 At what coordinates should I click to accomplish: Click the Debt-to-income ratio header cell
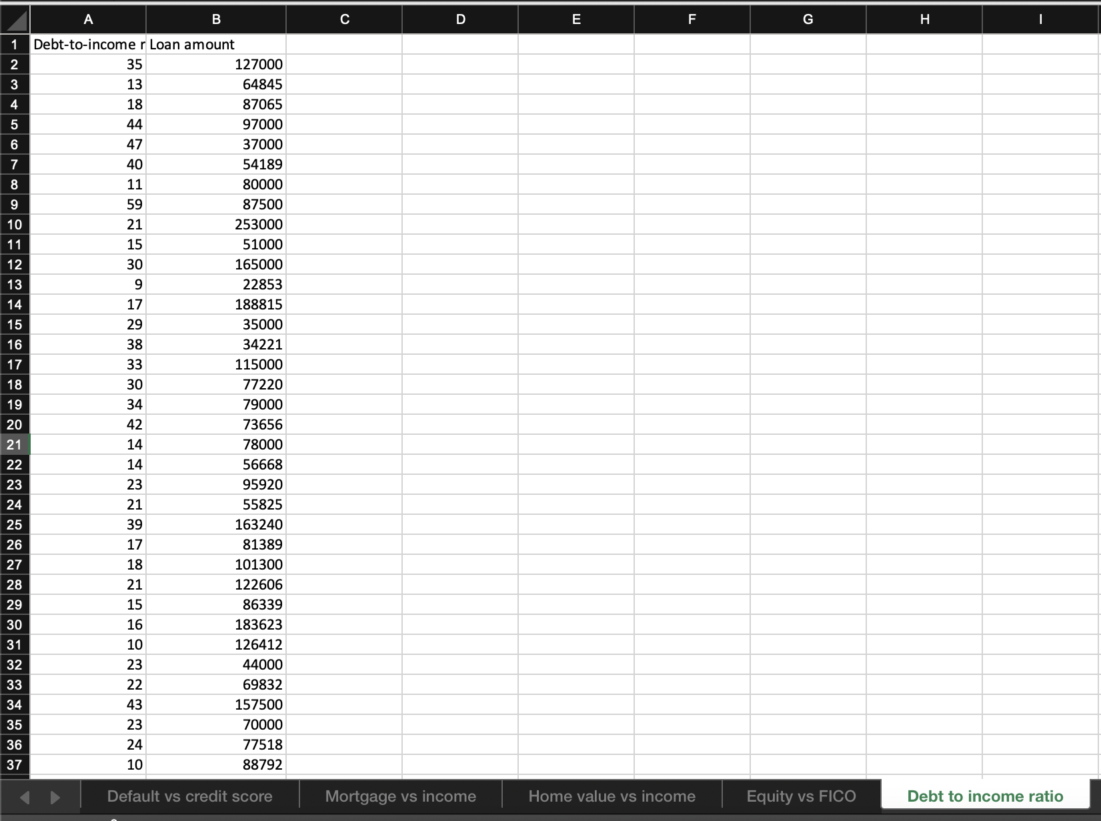coord(89,44)
